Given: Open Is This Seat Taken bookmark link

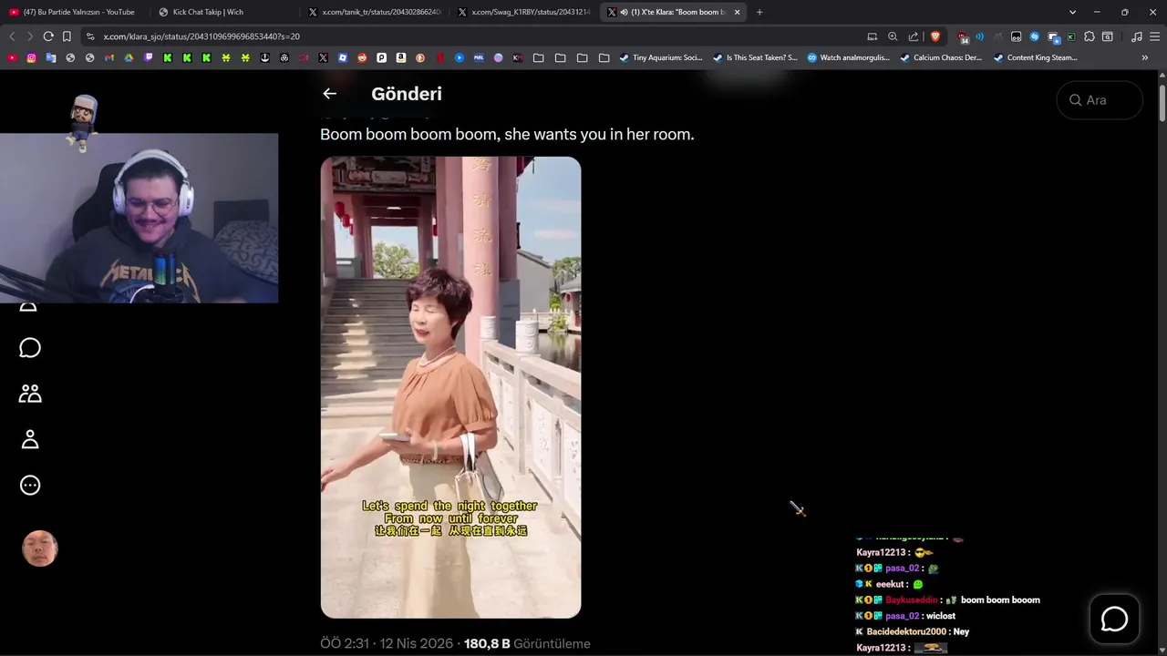Looking at the screenshot, I should tap(755, 57).
